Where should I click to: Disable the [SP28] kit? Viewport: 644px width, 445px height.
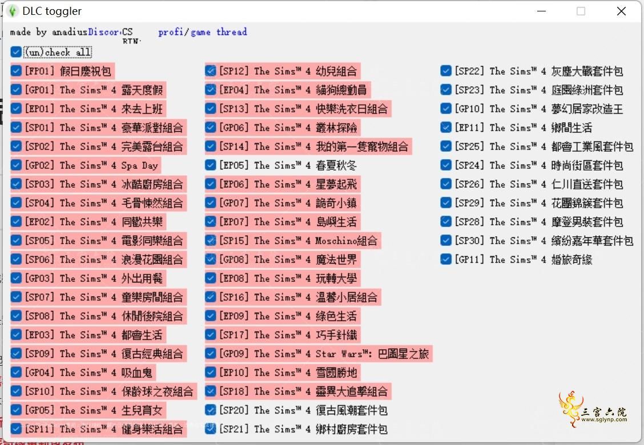446,222
